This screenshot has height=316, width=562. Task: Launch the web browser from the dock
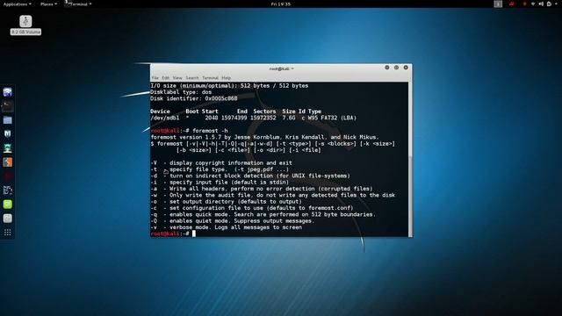pos(8,92)
